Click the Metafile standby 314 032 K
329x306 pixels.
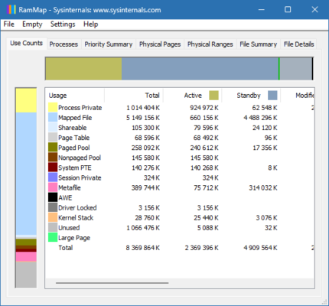(263, 187)
